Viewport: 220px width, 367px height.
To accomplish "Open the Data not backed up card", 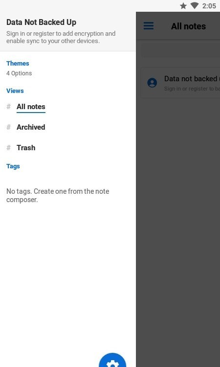I will coord(180,83).
